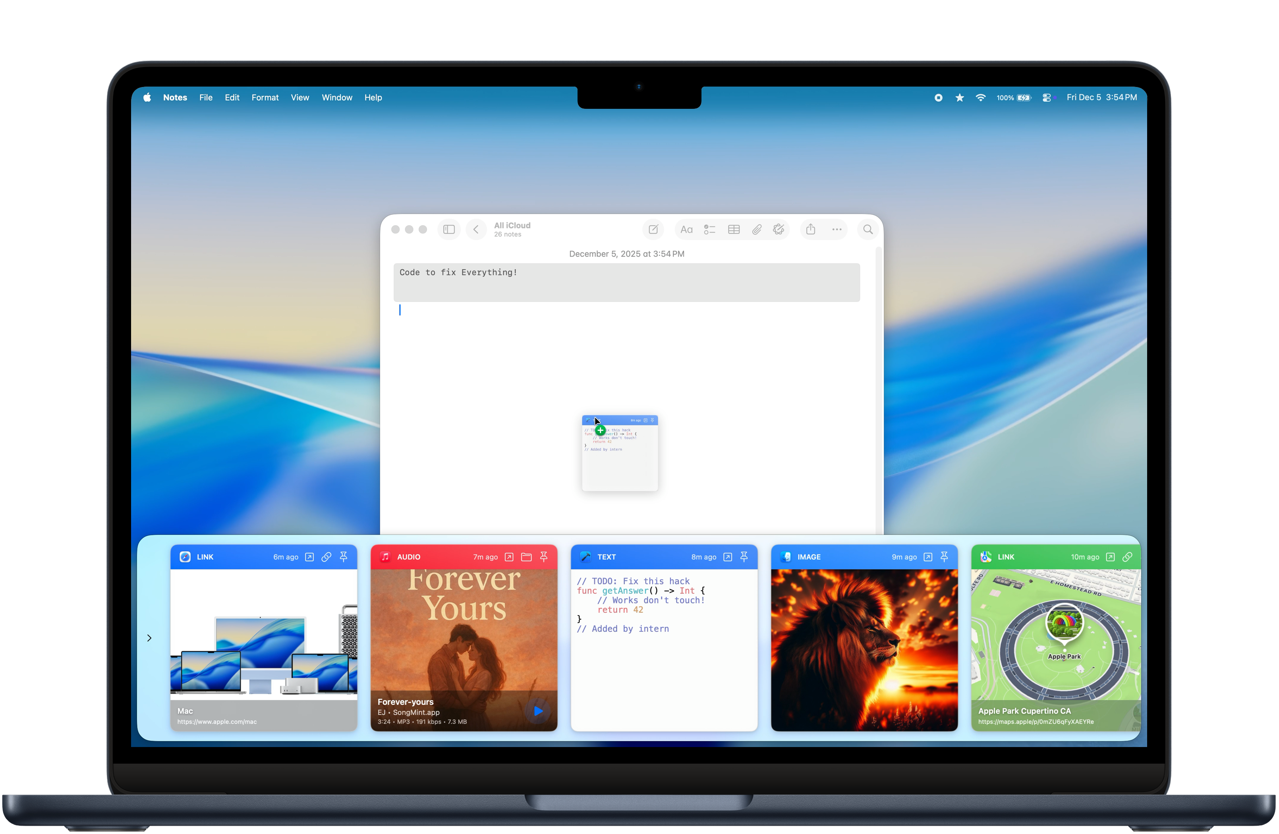The image size is (1279, 834).
Task: Open the Format menu
Action: [x=265, y=97]
